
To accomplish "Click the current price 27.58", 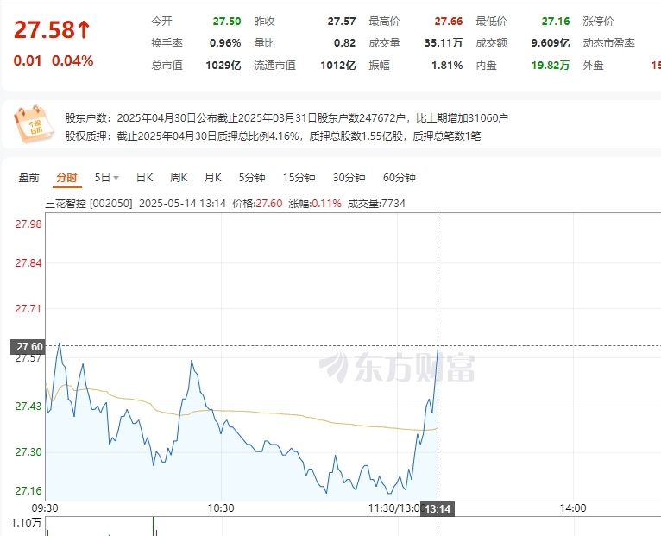I will (x=44, y=30).
